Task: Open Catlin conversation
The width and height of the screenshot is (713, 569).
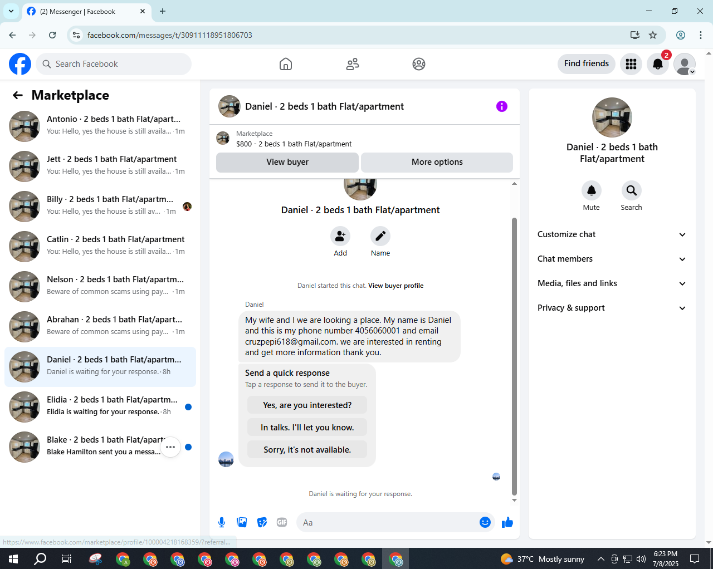Action: (100, 247)
